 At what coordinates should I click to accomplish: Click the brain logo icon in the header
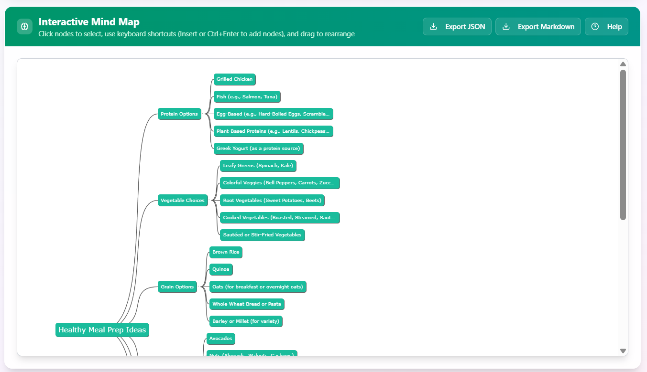(x=24, y=26)
